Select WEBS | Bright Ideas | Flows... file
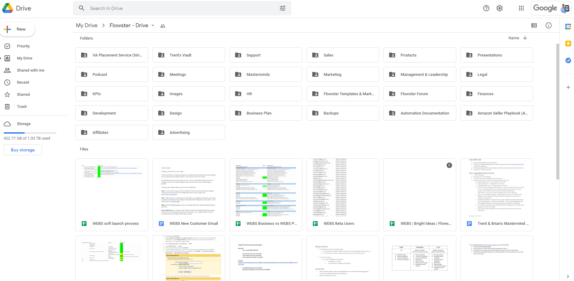Screen dimensions: 574x281 pyautogui.click(x=420, y=195)
